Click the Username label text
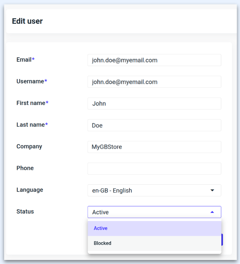 pyautogui.click(x=30, y=81)
